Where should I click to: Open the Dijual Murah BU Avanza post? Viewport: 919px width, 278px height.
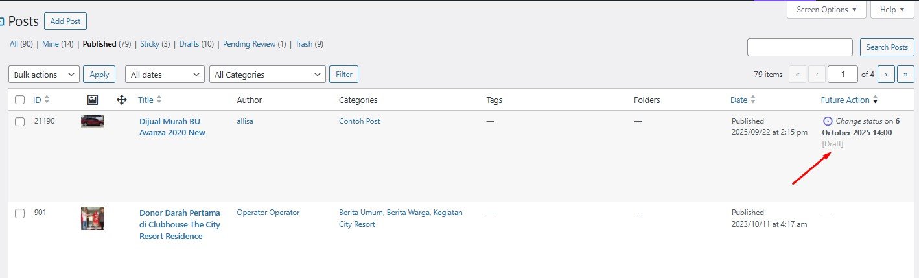(172, 127)
